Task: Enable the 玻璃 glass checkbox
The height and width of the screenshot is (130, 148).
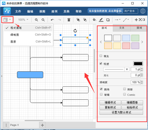Action: coord(101,94)
